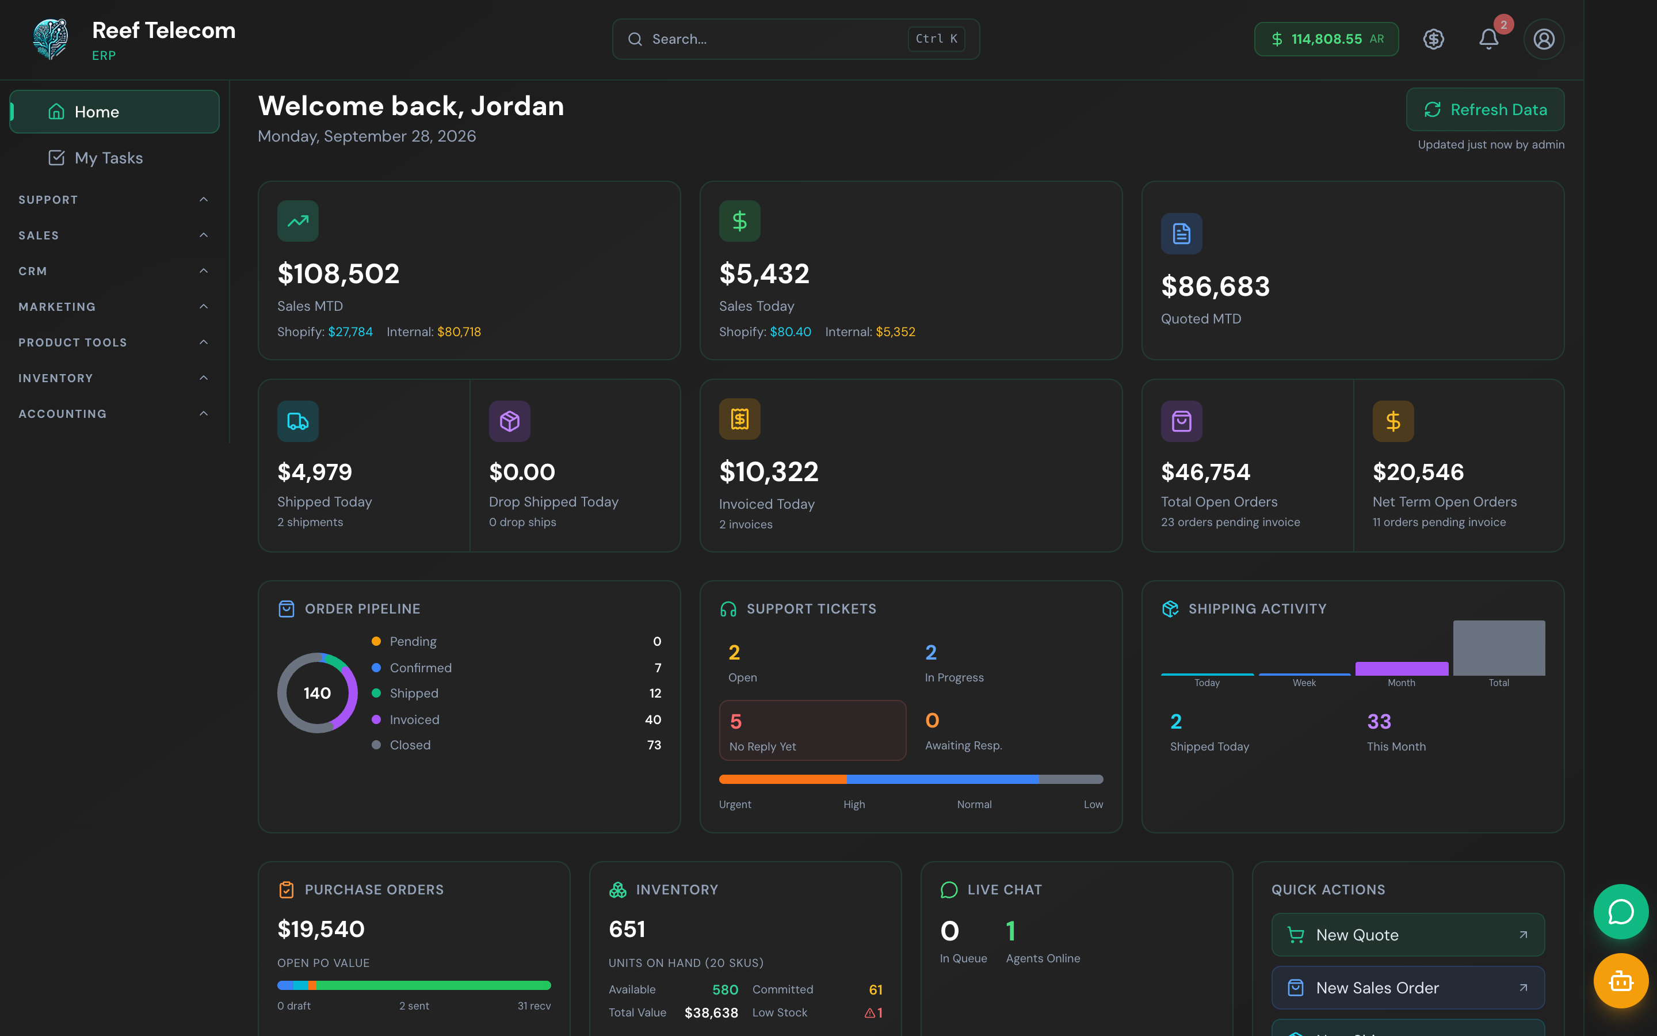The height and width of the screenshot is (1036, 1657).
Task: Click the Support Tickets headset icon
Action: click(x=728, y=608)
